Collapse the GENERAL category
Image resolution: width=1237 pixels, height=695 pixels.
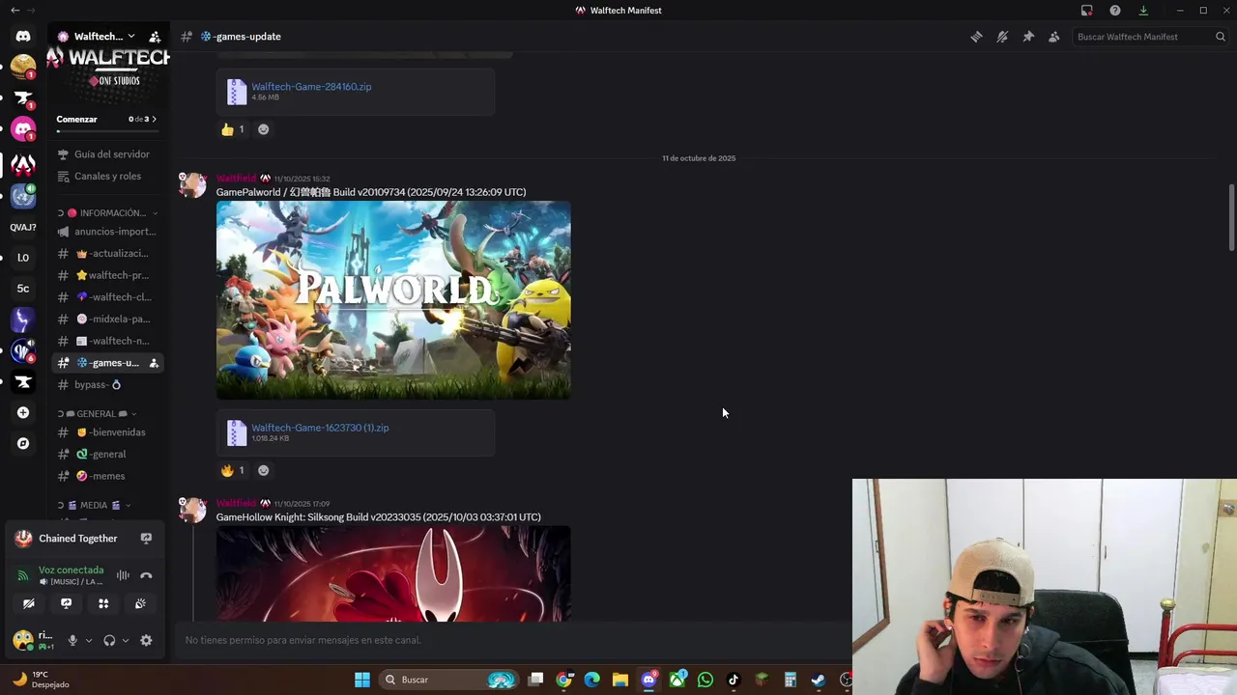pos(97,414)
